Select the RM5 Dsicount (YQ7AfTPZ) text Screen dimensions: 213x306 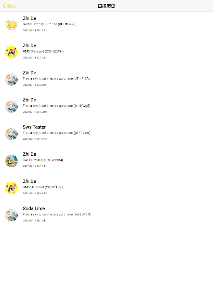(x=43, y=187)
